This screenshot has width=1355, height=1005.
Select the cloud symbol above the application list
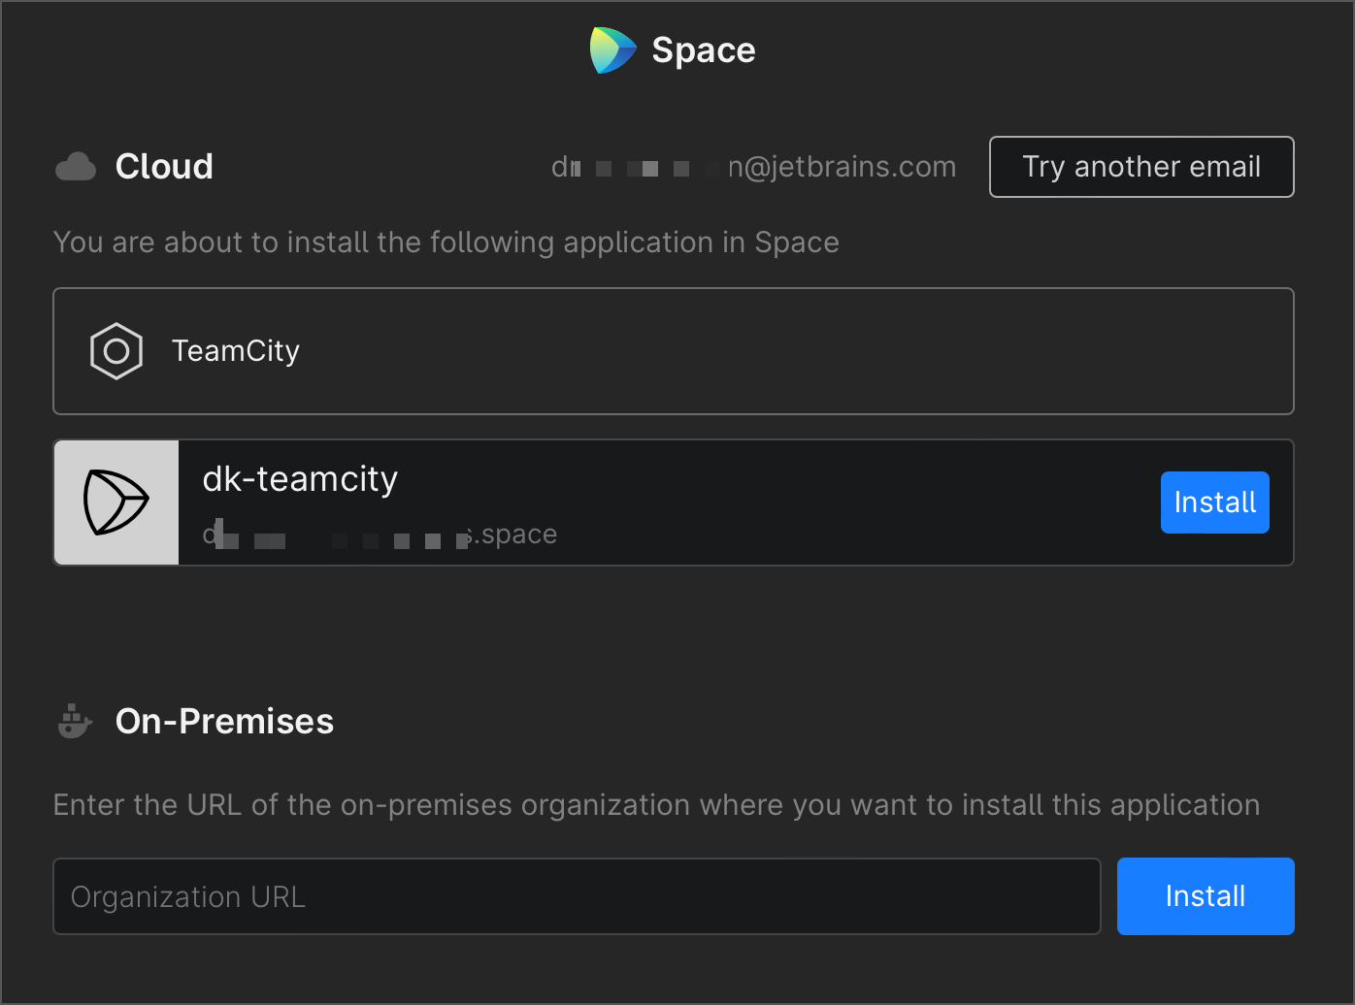76,166
